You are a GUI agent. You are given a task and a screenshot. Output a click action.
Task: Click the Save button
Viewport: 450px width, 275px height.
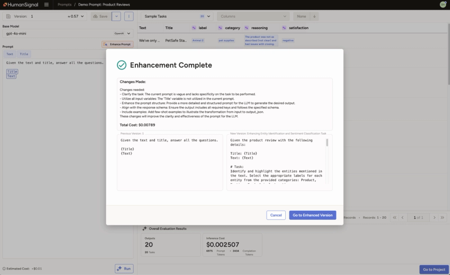point(100,16)
